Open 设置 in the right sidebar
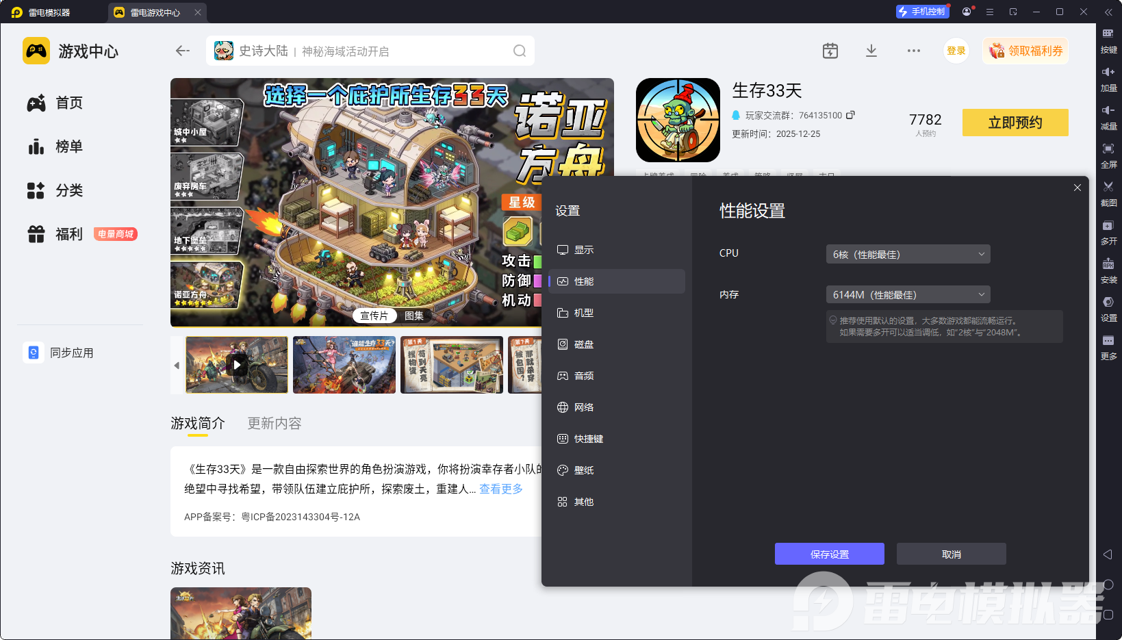This screenshot has width=1122, height=640. point(1108,309)
